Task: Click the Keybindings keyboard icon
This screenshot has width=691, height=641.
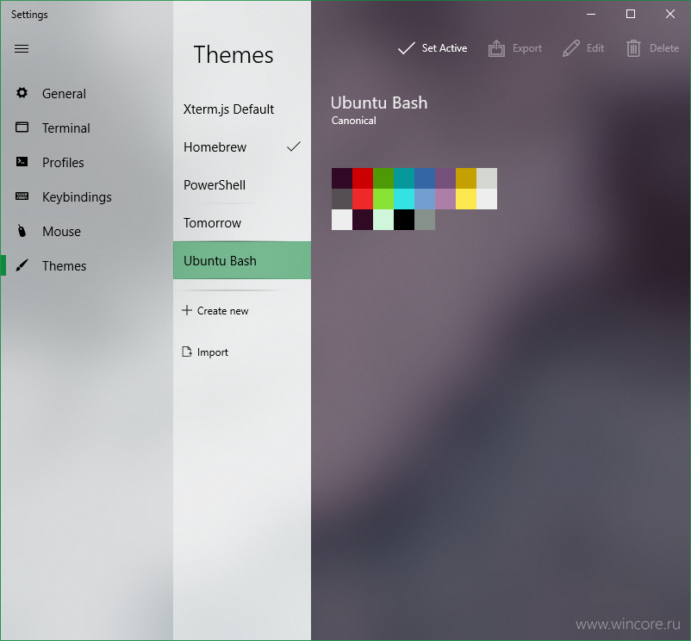Action: (22, 196)
